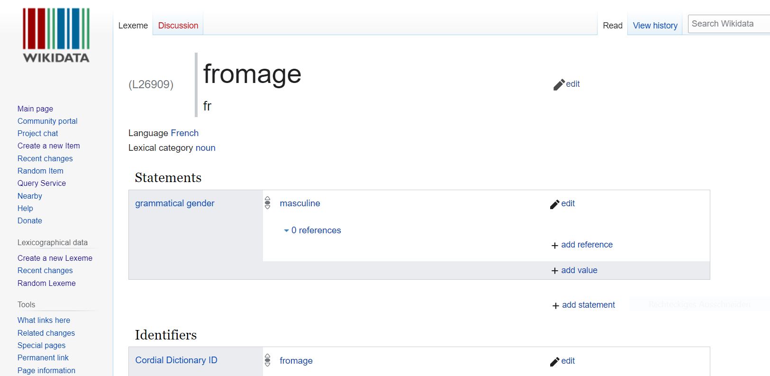Viewport: 770px width, 376px height.
Task: Click rank selector icon beside Cordial fromage value
Action: pyautogui.click(x=268, y=360)
